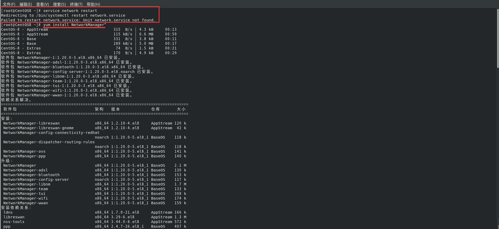Click the 'ppp' dependency name
This screenshot has height=229, width=499.
[7, 226]
